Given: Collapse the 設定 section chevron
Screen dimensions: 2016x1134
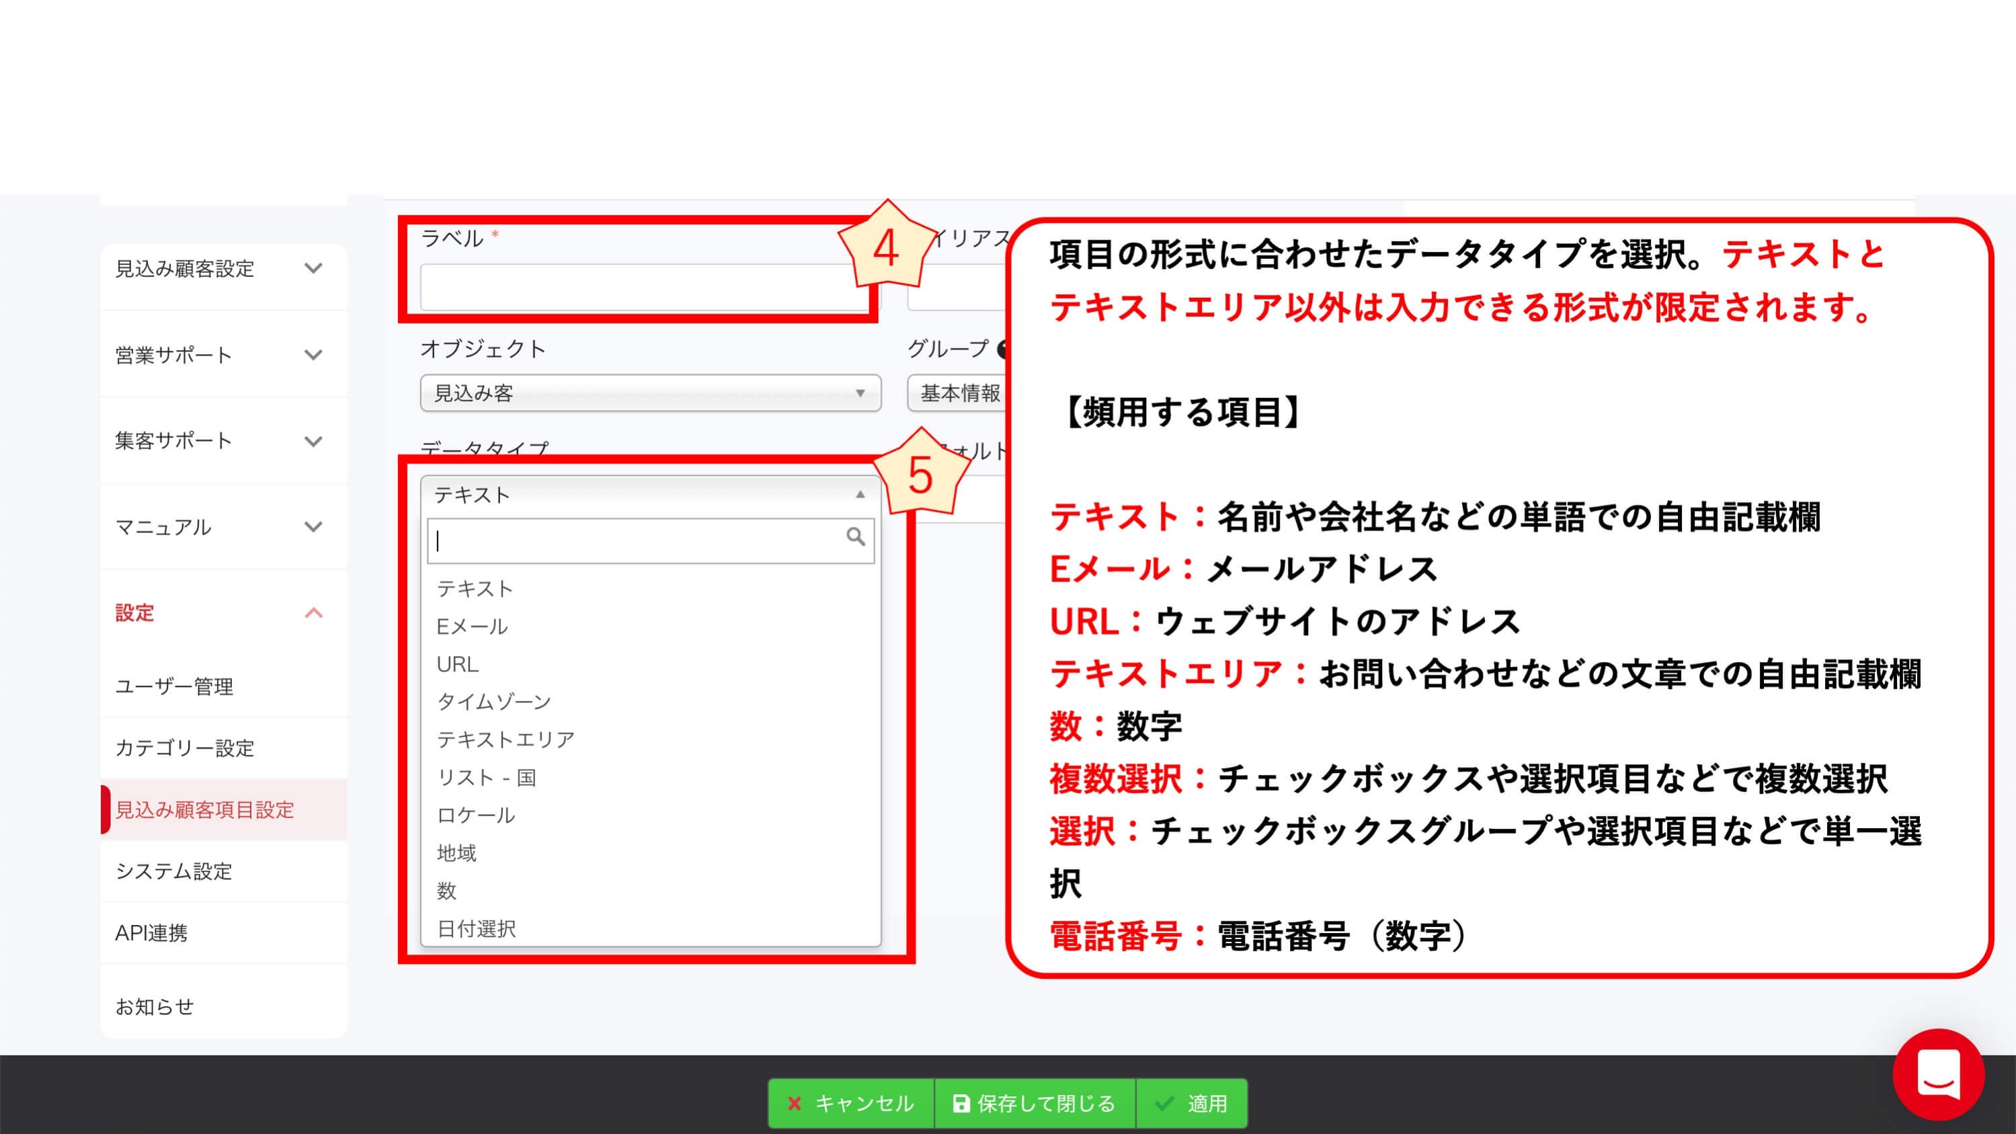Looking at the screenshot, I should pyautogui.click(x=313, y=613).
